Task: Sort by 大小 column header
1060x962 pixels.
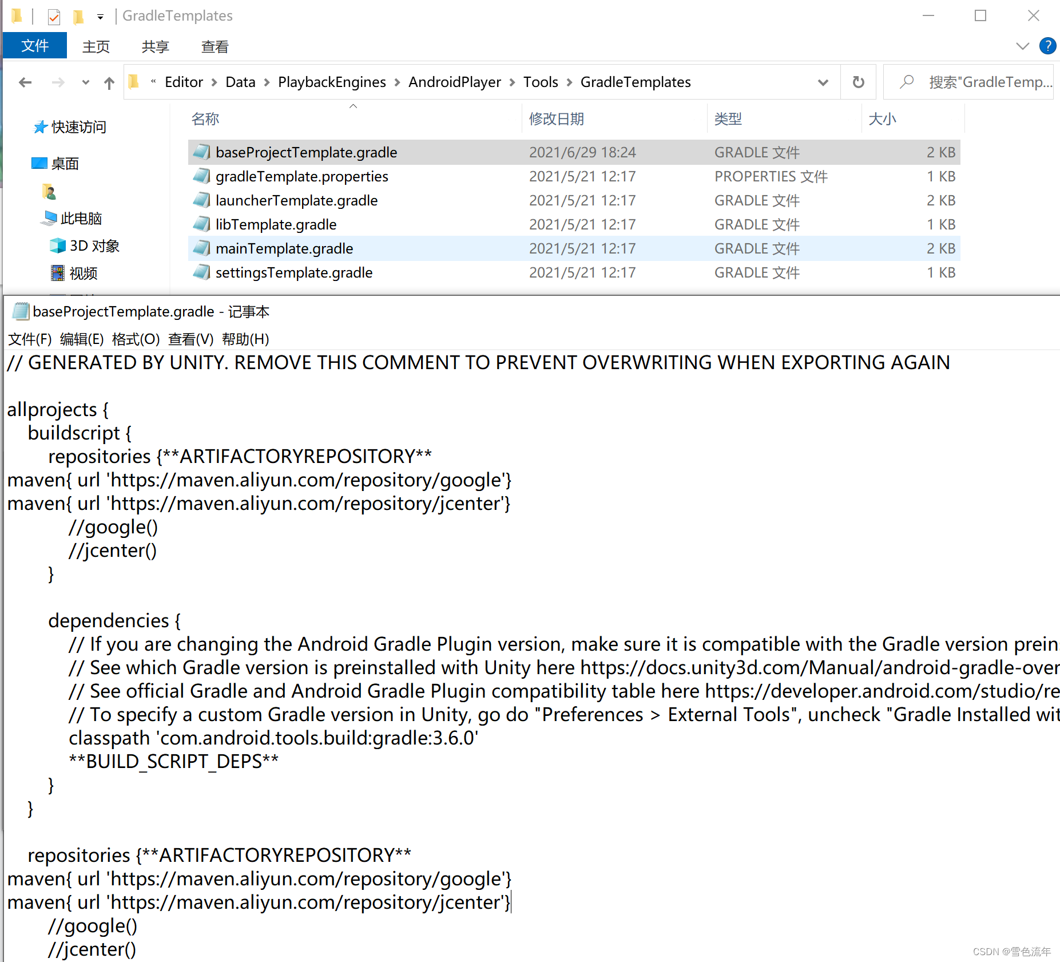Action: [x=882, y=119]
